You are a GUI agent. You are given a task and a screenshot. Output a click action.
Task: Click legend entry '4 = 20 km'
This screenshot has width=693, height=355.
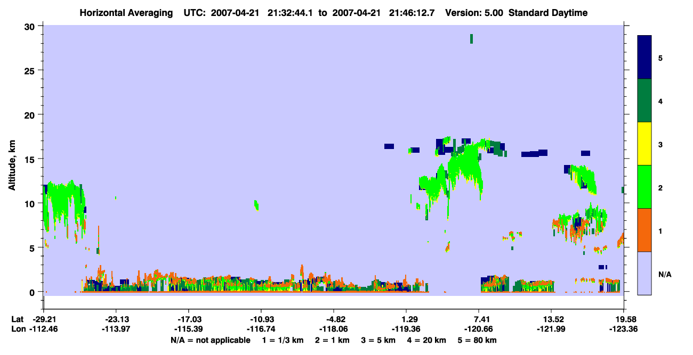pos(427,340)
